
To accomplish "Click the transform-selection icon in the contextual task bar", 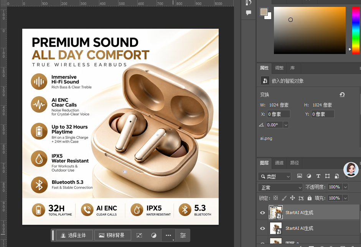I will (x=139, y=235).
